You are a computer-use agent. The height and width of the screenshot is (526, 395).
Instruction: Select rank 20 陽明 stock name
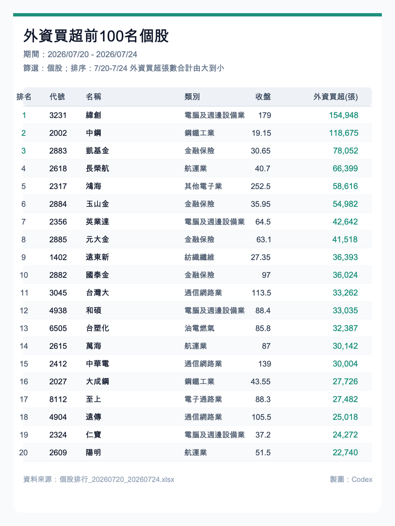(93, 452)
